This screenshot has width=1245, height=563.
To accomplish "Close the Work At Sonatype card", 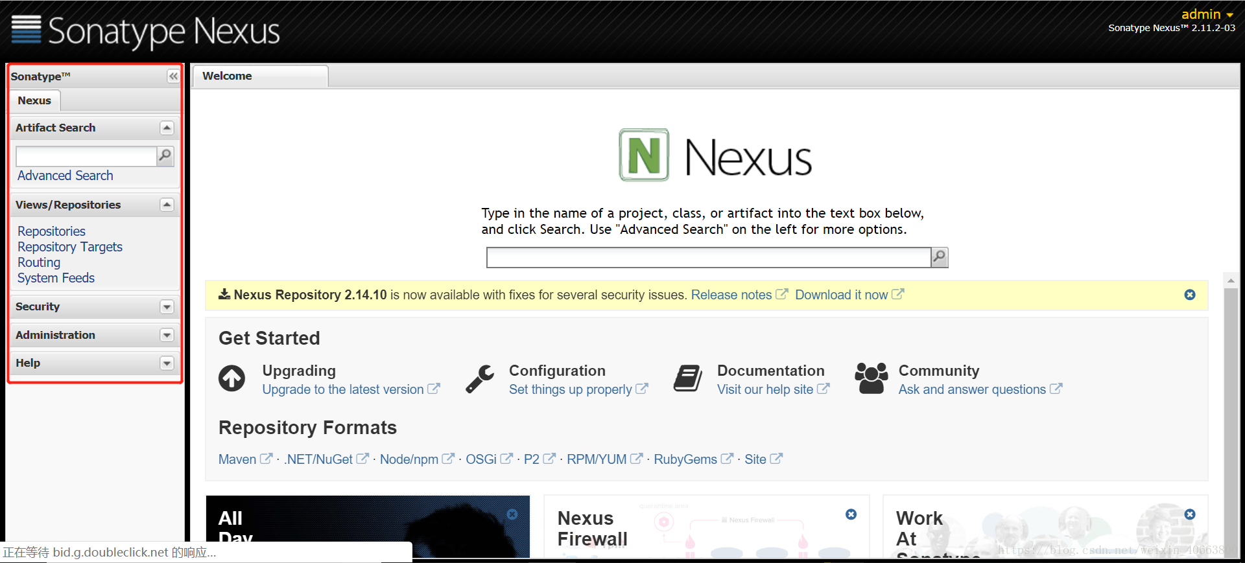I will (x=1190, y=514).
